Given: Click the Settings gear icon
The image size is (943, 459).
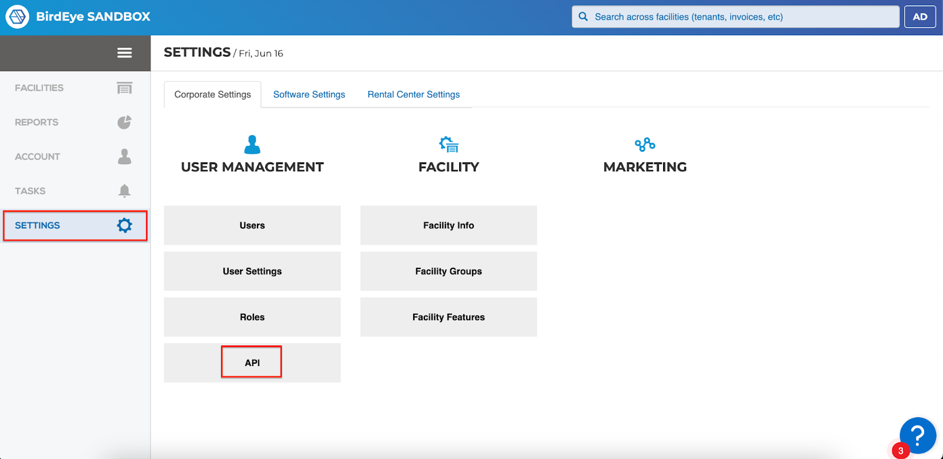Looking at the screenshot, I should pyautogui.click(x=124, y=225).
